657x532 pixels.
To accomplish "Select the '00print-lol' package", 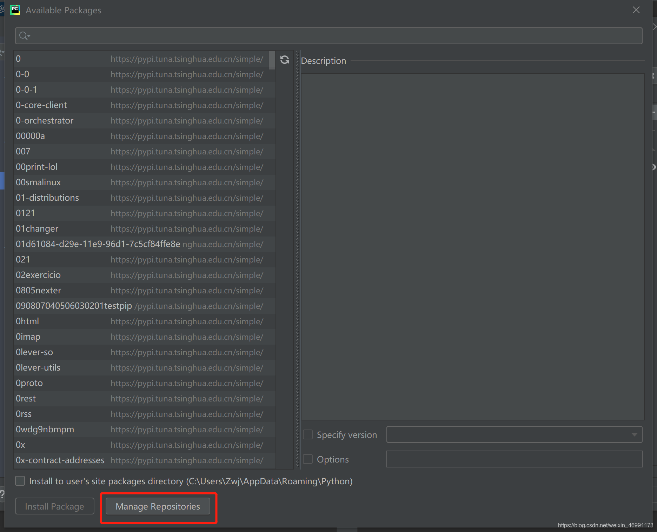I will tap(145, 167).
